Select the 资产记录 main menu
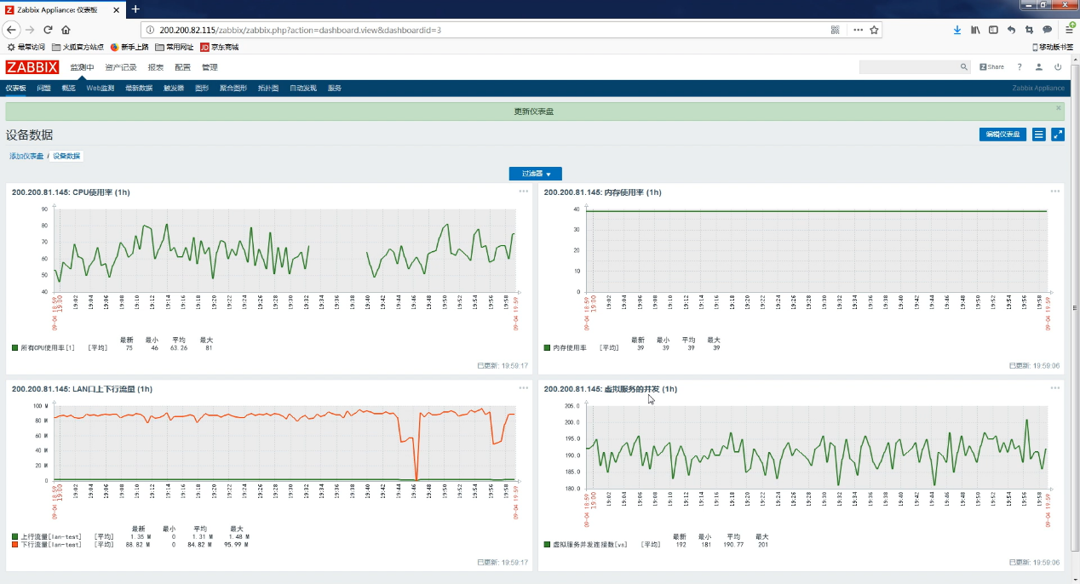Image resolution: width=1080 pixels, height=584 pixels. (x=121, y=67)
